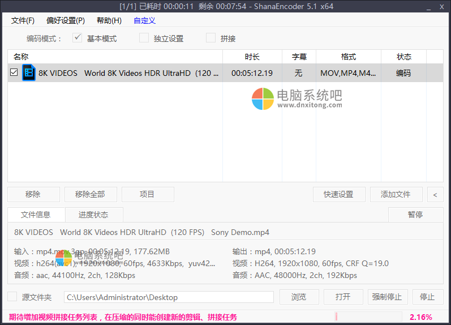Image resolution: width=451 pixels, height=325 pixels.
Task: Click the 状态 column header
Action: click(404, 57)
